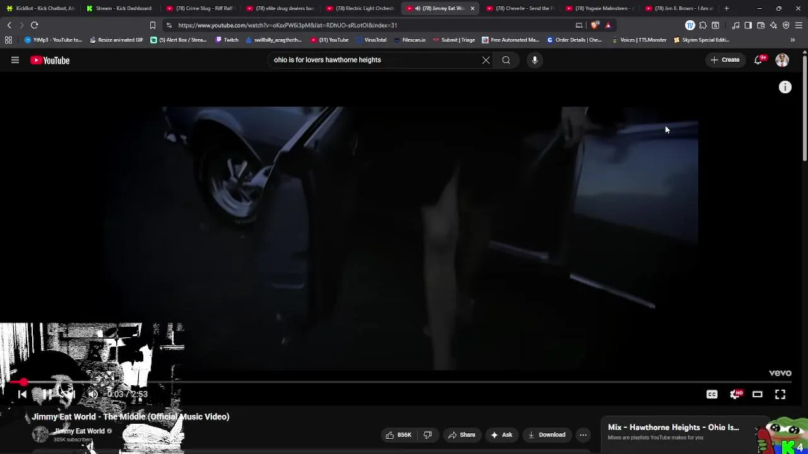Open the more actions ellipsis menu

coord(583,434)
